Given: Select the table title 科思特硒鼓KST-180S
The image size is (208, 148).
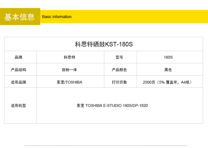Looking at the screenshot, I should tap(104, 44).
